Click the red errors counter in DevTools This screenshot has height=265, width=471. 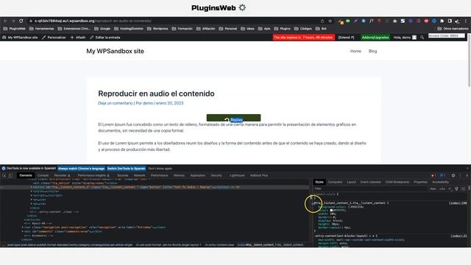pyautogui.click(x=433, y=175)
